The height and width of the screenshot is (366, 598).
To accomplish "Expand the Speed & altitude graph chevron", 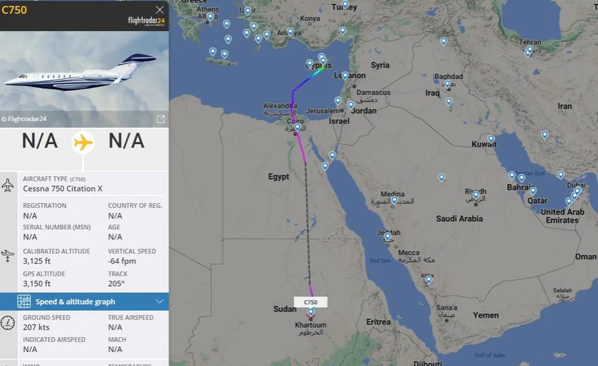I will tap(159, 302).
